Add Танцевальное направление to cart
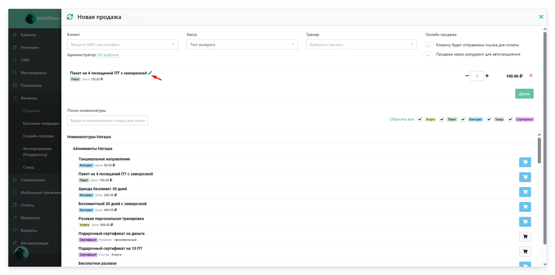The width and height of the screenshot is (555, 275). point(525,162)
